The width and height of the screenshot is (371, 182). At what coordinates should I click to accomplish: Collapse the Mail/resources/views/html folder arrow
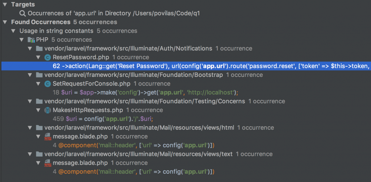(x=30, y=128)
